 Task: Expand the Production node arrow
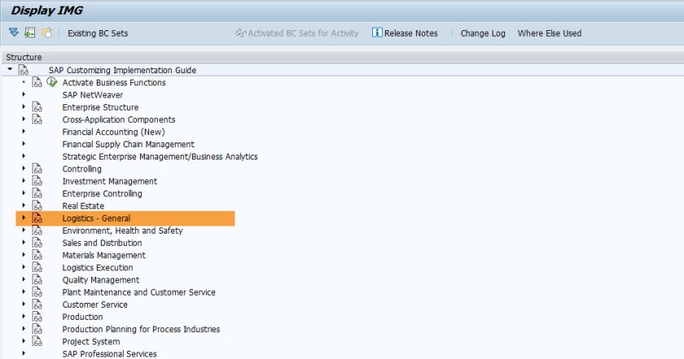click(x=24, y=317)
